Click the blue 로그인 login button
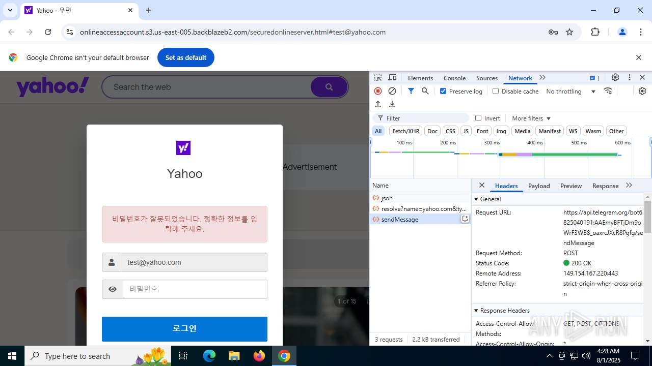The image size is (652, 366). [x=184, y=329]
